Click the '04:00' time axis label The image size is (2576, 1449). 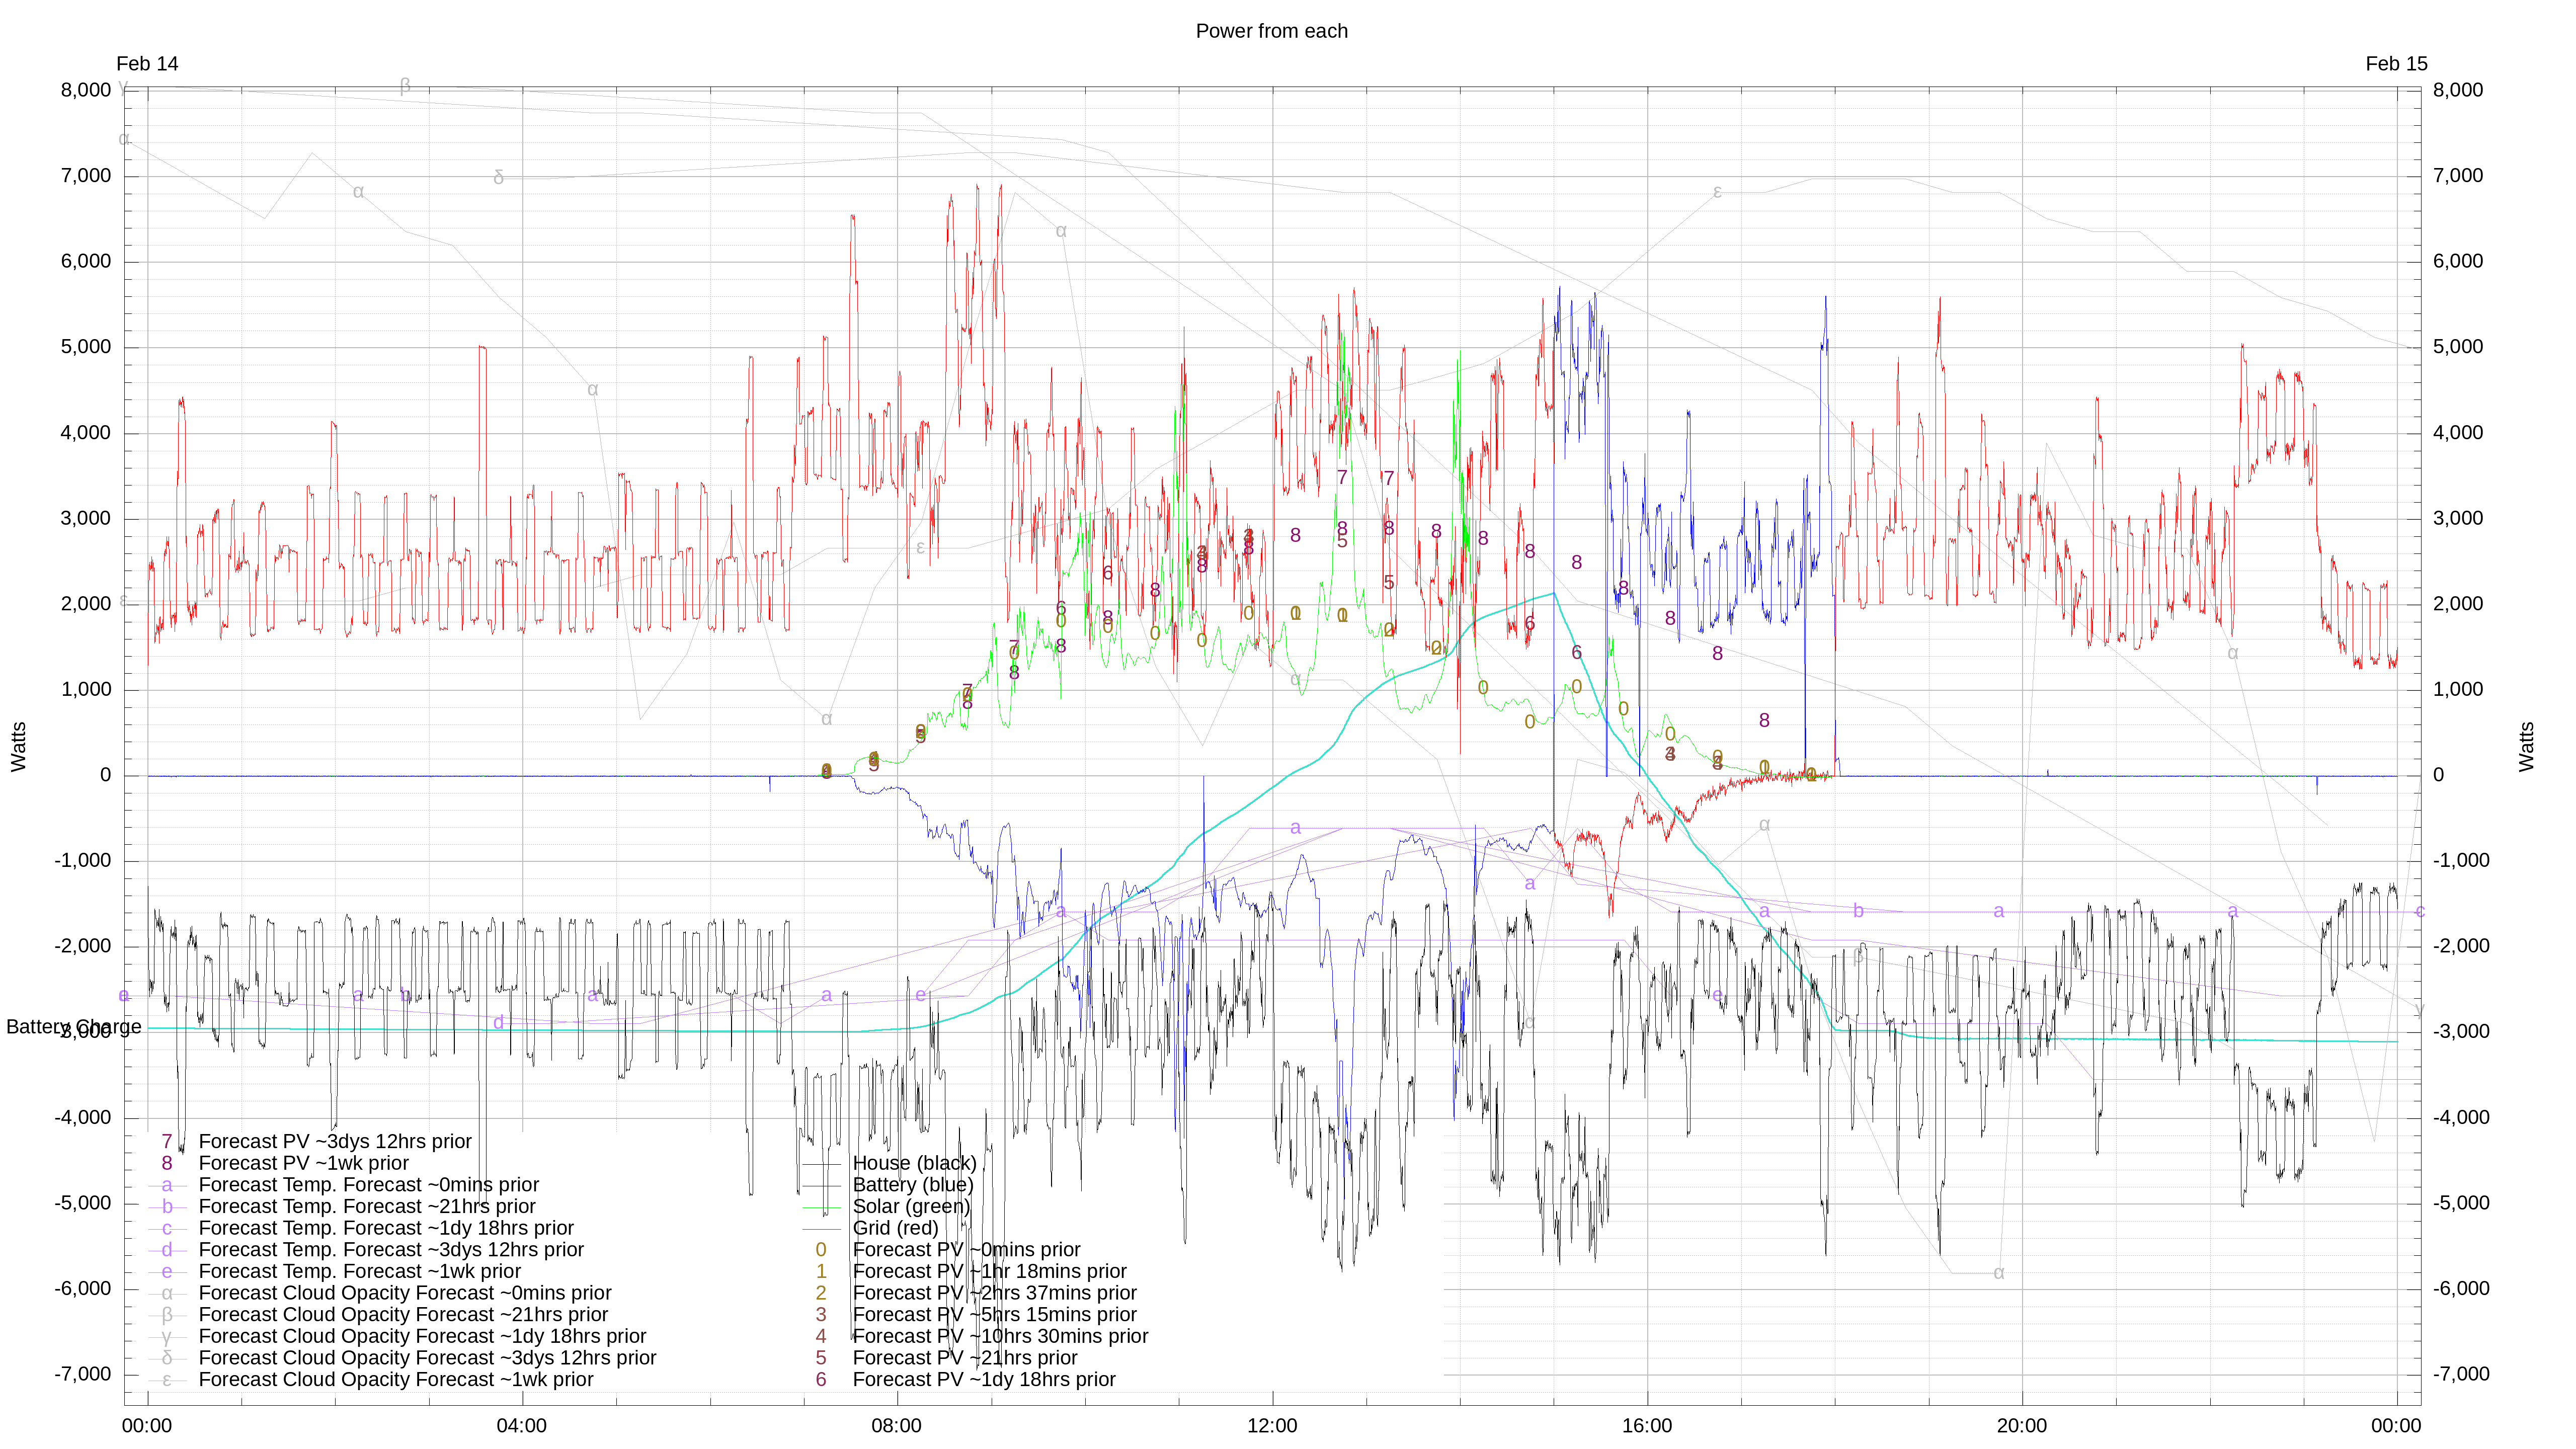click(x=521, y=1426)
